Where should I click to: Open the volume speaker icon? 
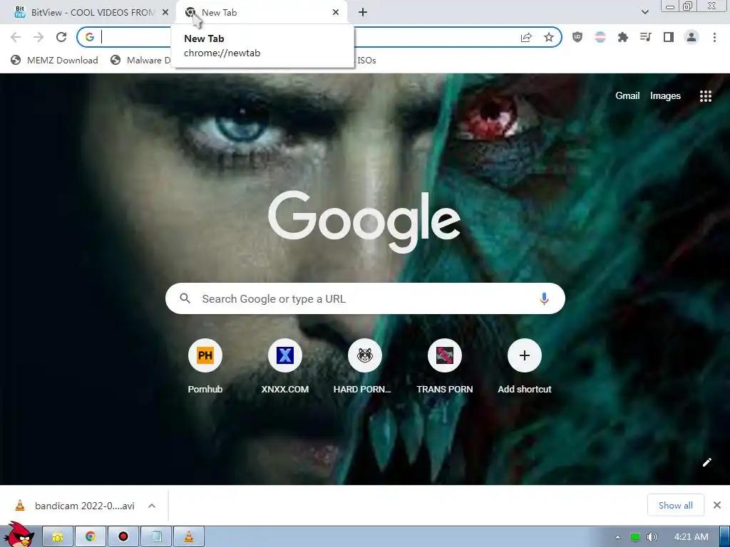tap(652, 537)
